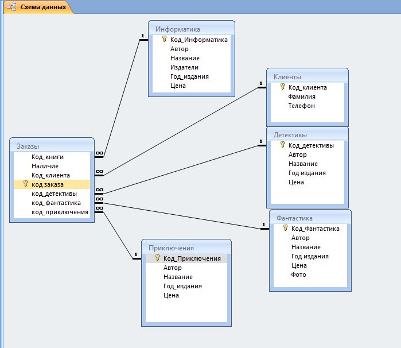The width and height of the screenshot is (401, 348).
Task: Click key icon next to Код_Фантастика
Action: tap(286, 228)
